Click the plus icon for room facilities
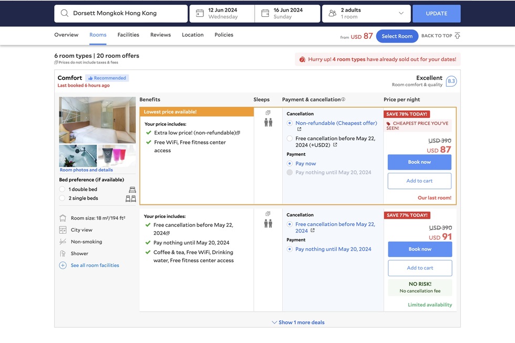515x343 pixels. (63, 265)
